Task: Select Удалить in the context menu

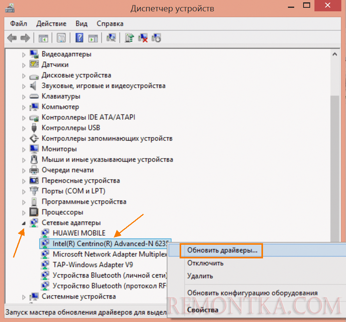Action: [x=200, y=276]
